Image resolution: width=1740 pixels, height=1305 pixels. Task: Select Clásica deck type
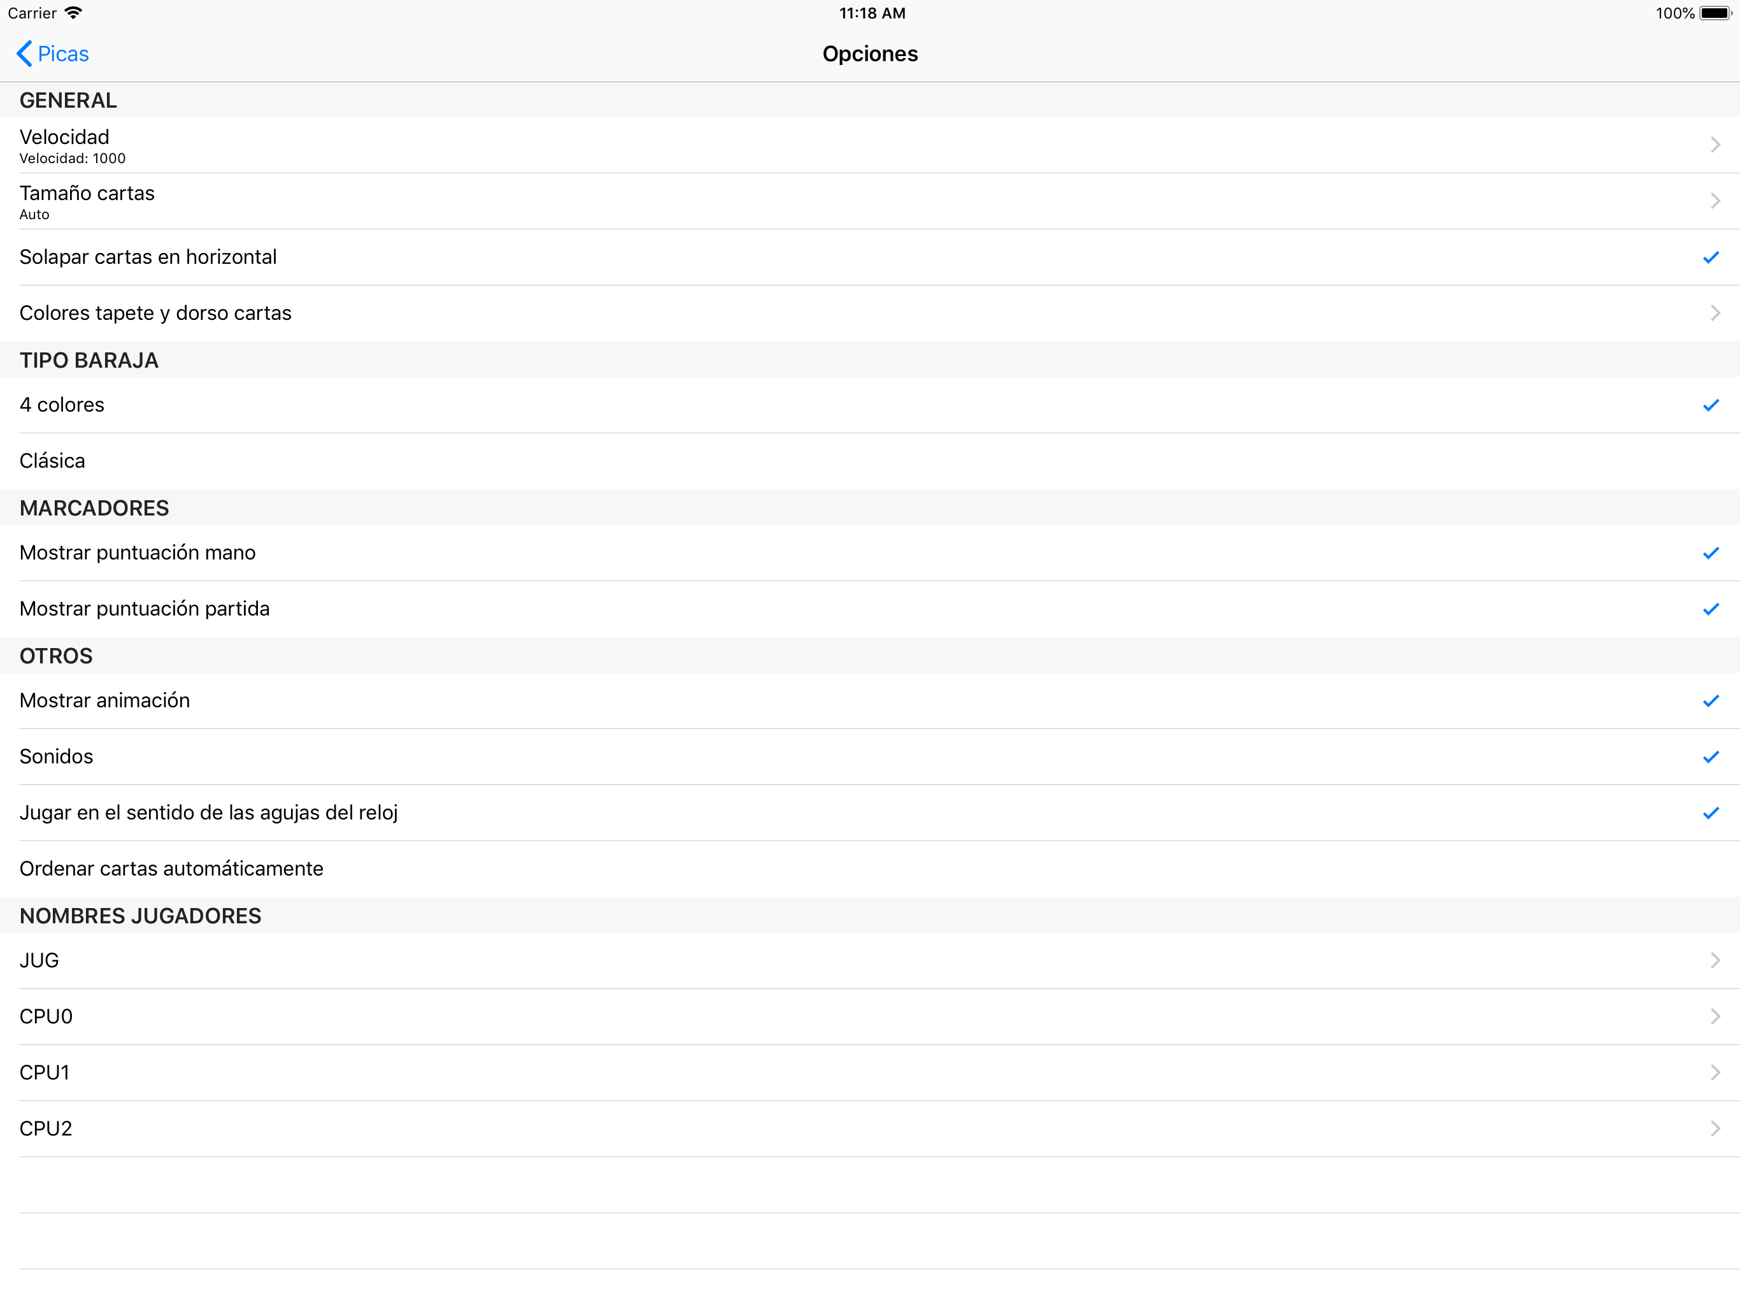[870, 461]
